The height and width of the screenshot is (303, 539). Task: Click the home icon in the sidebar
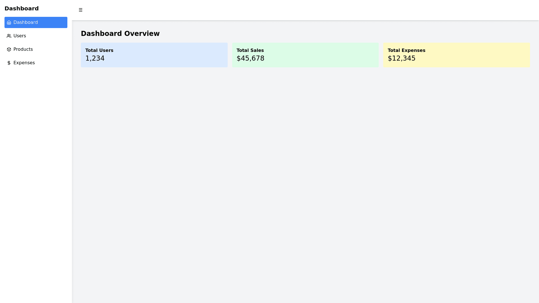(x=9, y=22)
